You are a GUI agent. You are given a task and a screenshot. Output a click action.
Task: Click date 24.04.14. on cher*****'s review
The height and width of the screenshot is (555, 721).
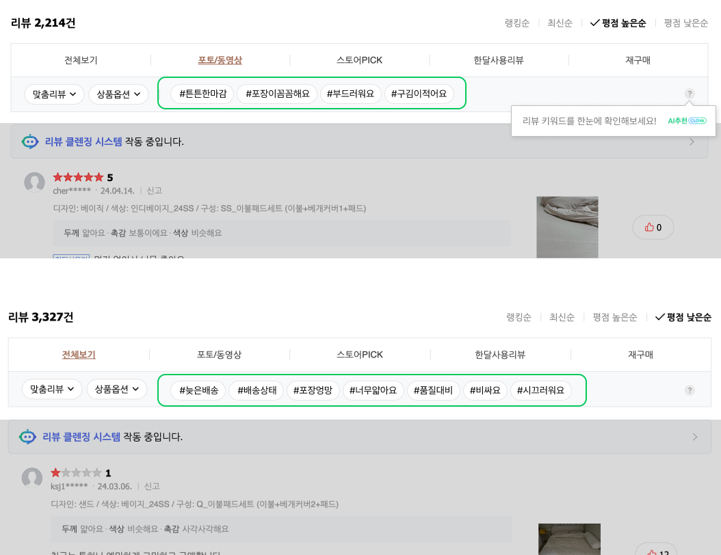(117, 191)
